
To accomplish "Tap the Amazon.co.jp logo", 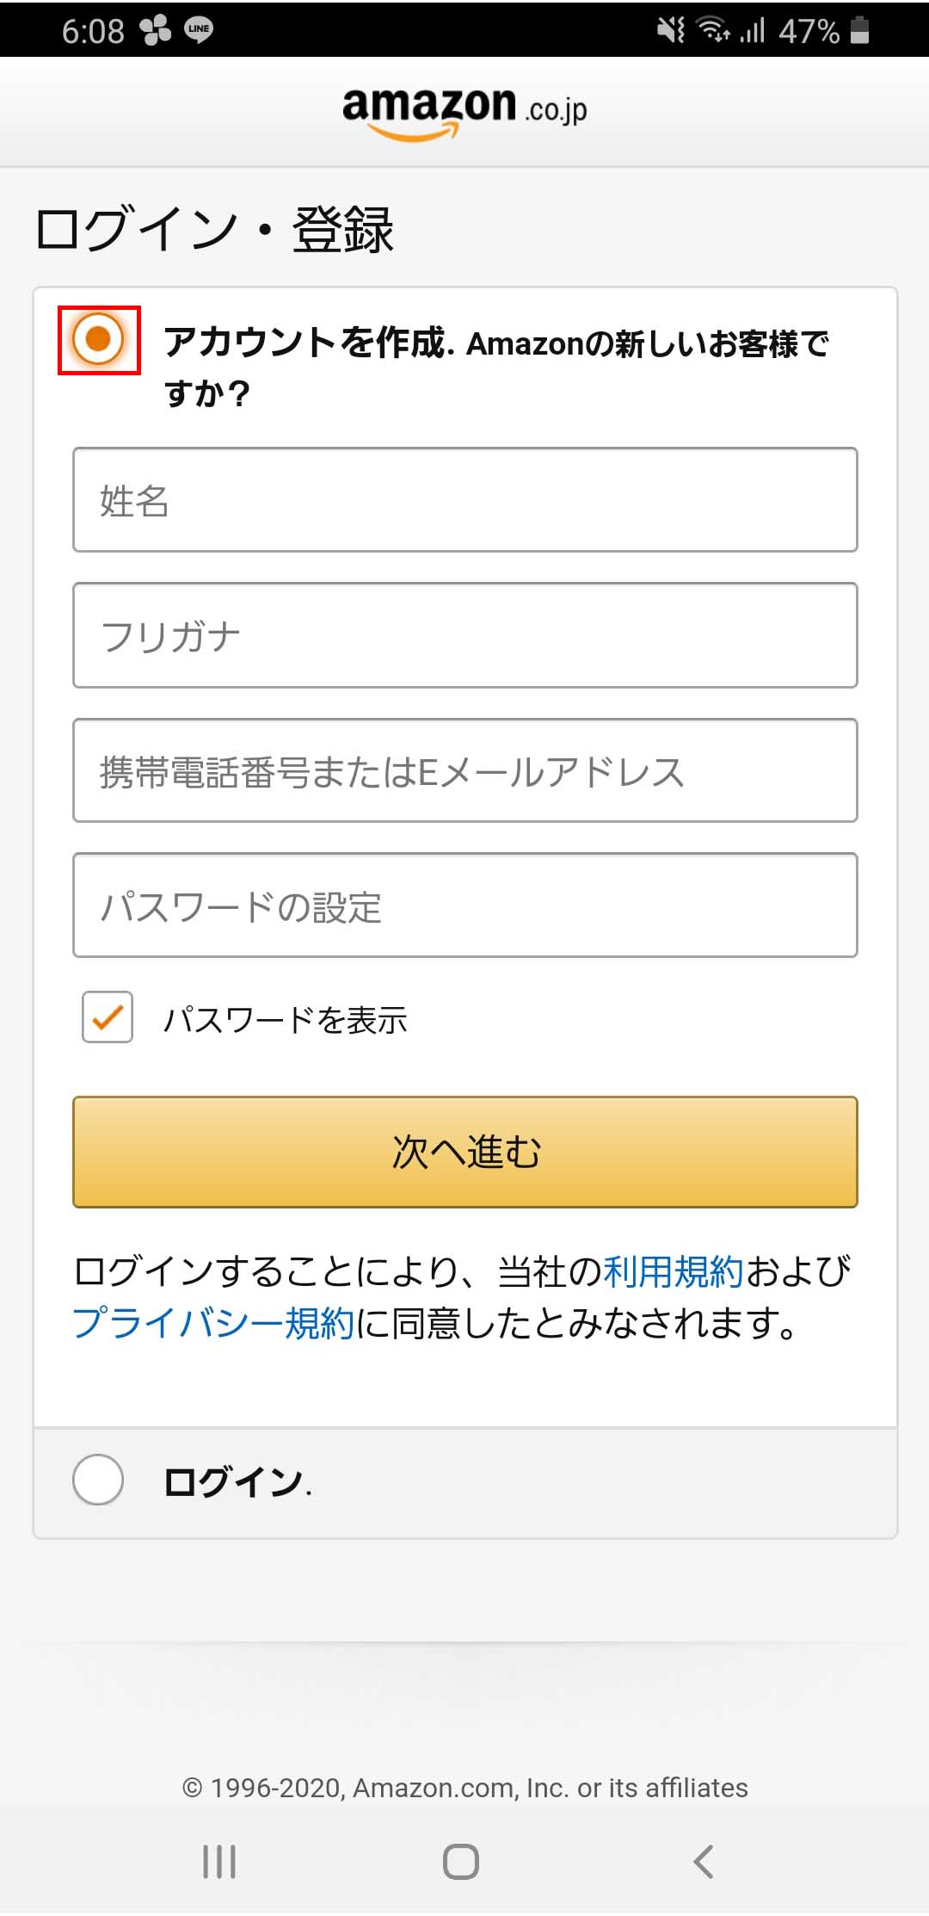I will pyautogui.click(x=464, y=112).
